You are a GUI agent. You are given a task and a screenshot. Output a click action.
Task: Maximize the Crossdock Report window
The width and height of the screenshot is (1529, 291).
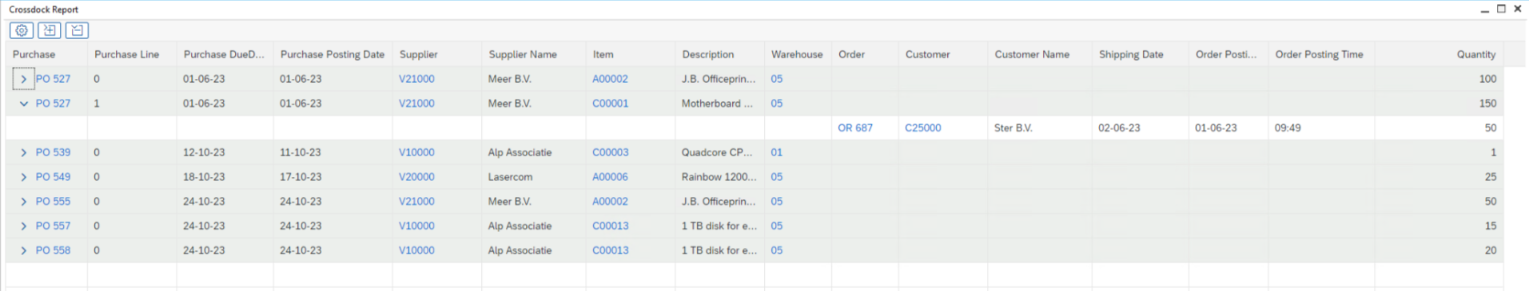point(1501,9)
